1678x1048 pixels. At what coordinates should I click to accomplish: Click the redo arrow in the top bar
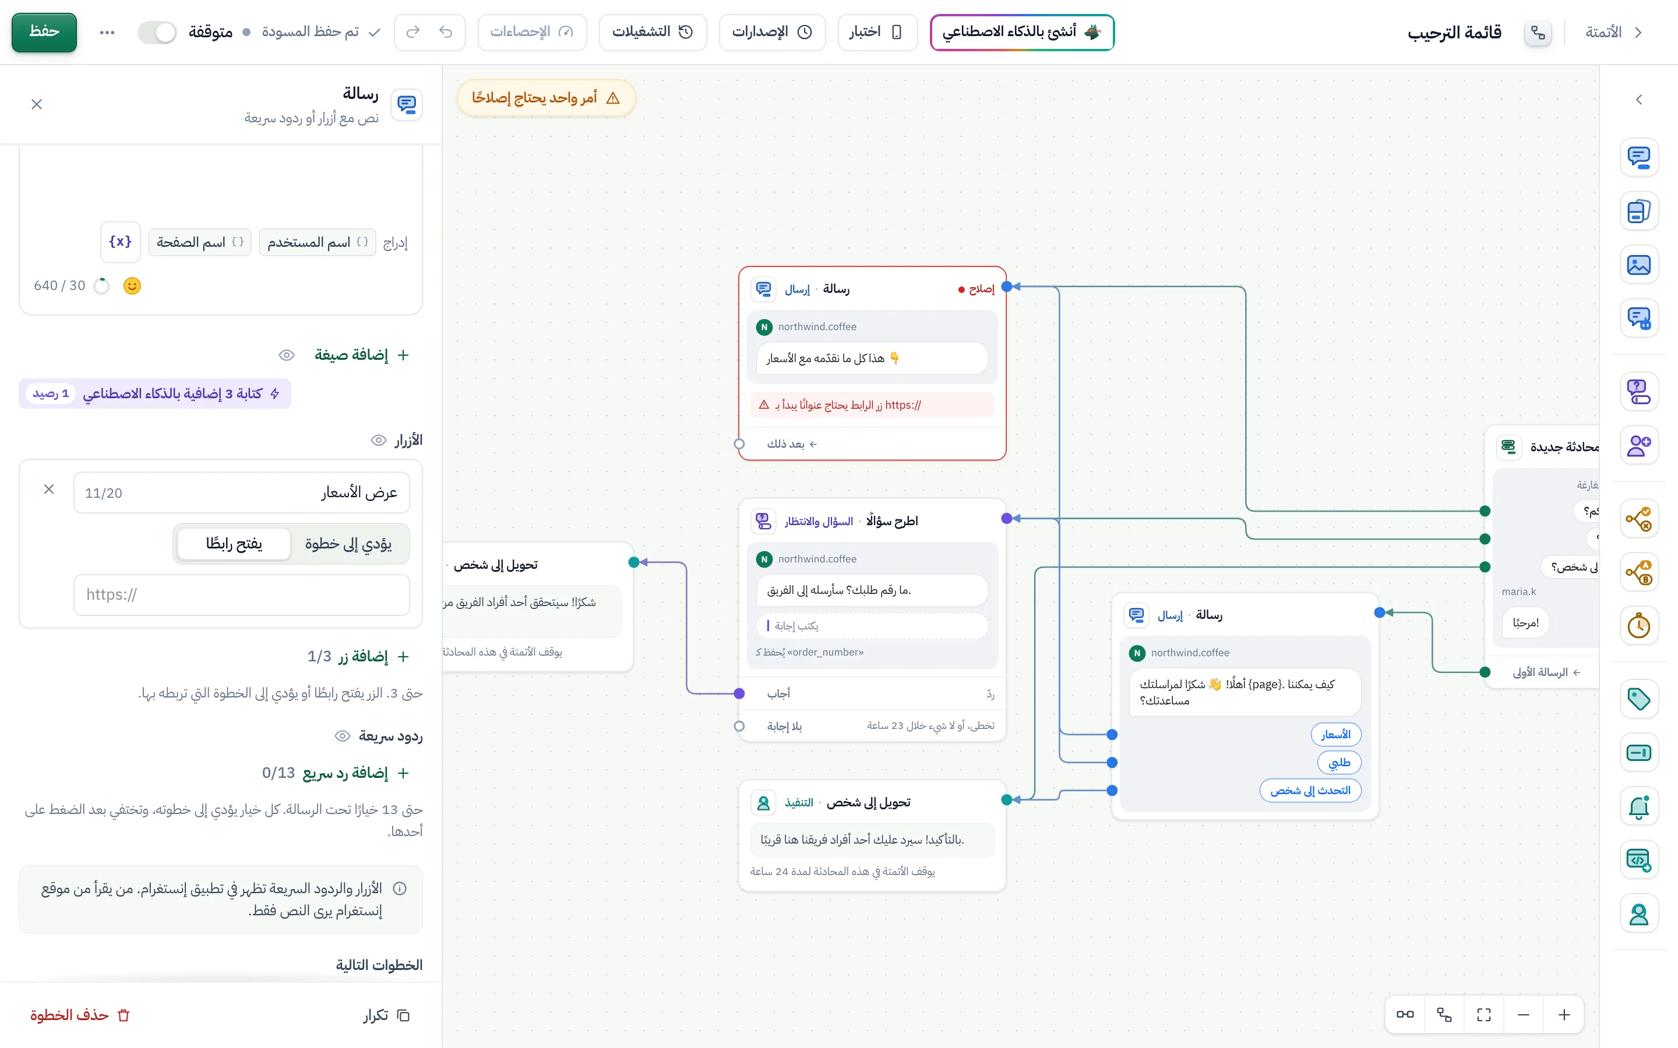click(413, 32)
